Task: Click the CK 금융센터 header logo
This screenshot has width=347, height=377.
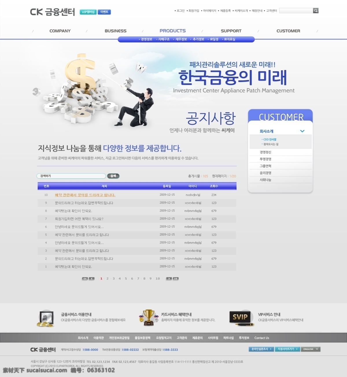Action: [52, 12]
